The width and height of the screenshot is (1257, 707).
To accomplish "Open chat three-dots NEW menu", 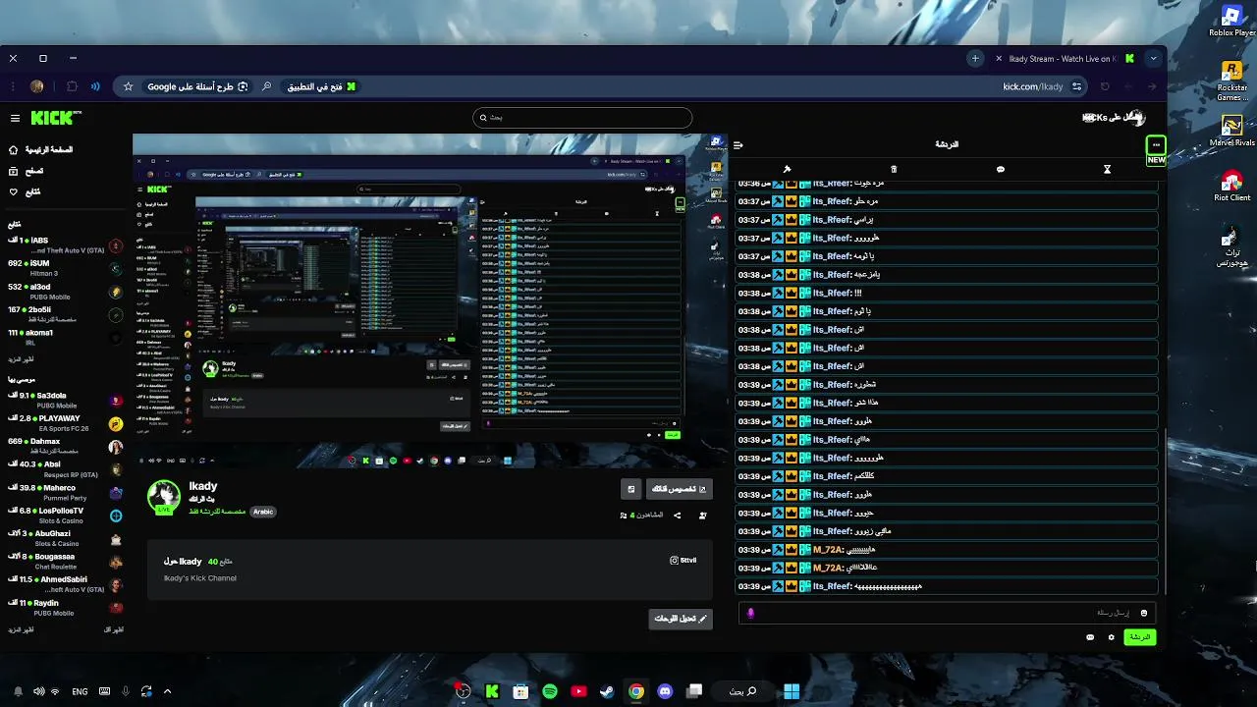I will [1157, 145].
